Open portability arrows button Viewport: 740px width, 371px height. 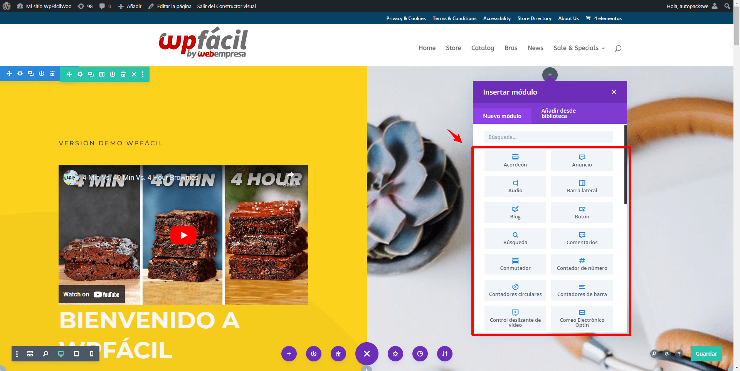point(445,354)
